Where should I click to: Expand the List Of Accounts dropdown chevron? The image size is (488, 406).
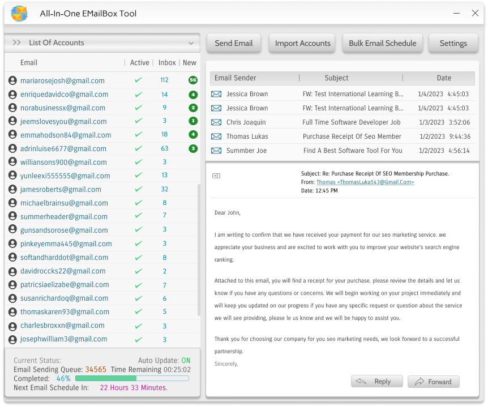pos(191,43)
